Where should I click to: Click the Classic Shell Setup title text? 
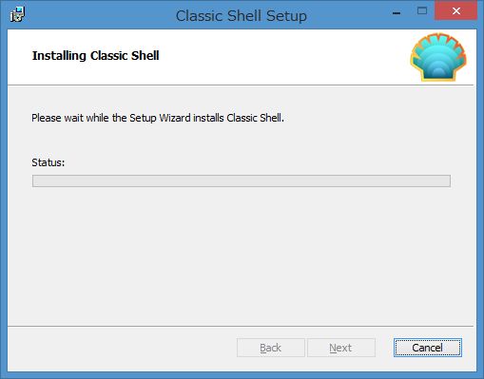tap(242, 16)
